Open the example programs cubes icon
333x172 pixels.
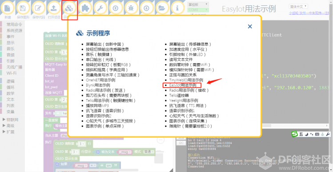tap(69, 8)
